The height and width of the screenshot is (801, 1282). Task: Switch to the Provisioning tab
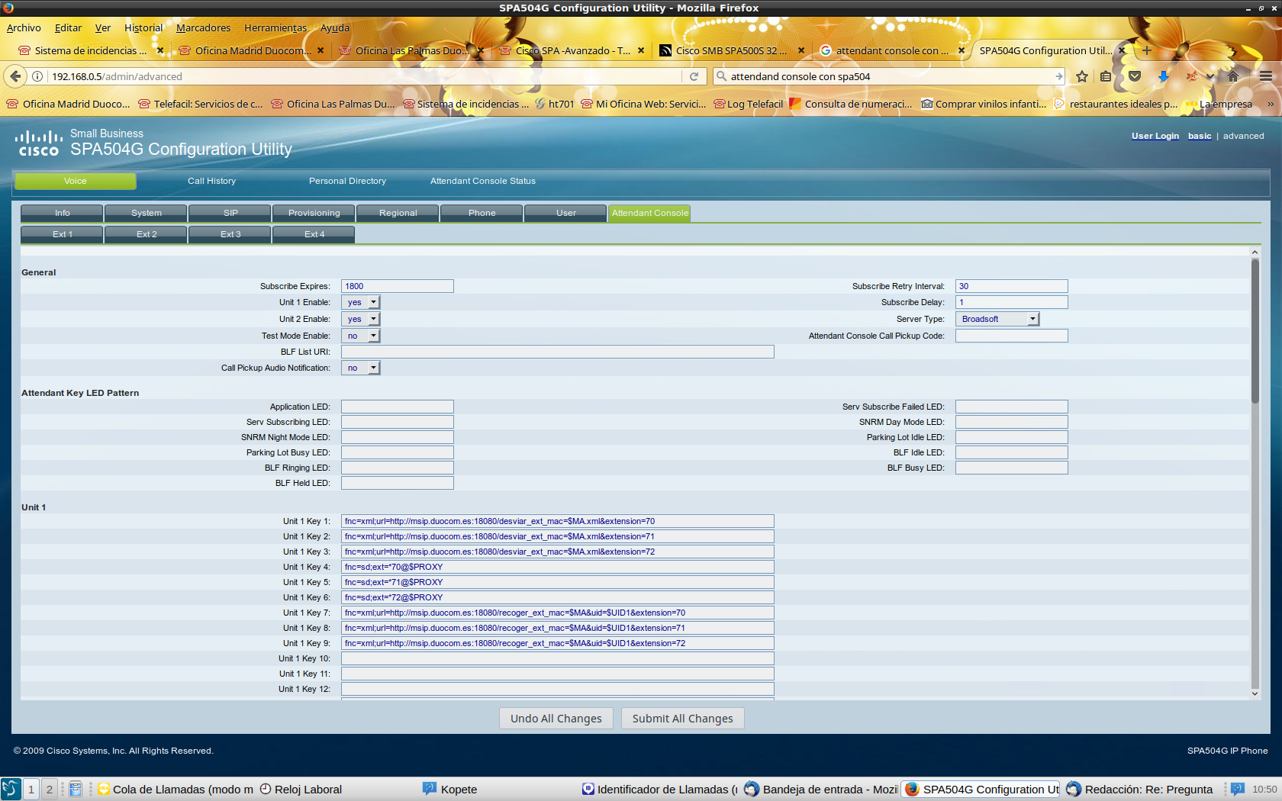pos(314,213)
